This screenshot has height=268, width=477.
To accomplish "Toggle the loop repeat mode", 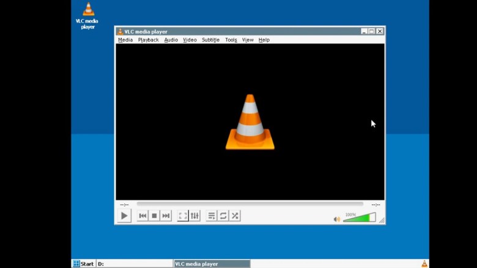I will 223,215.
